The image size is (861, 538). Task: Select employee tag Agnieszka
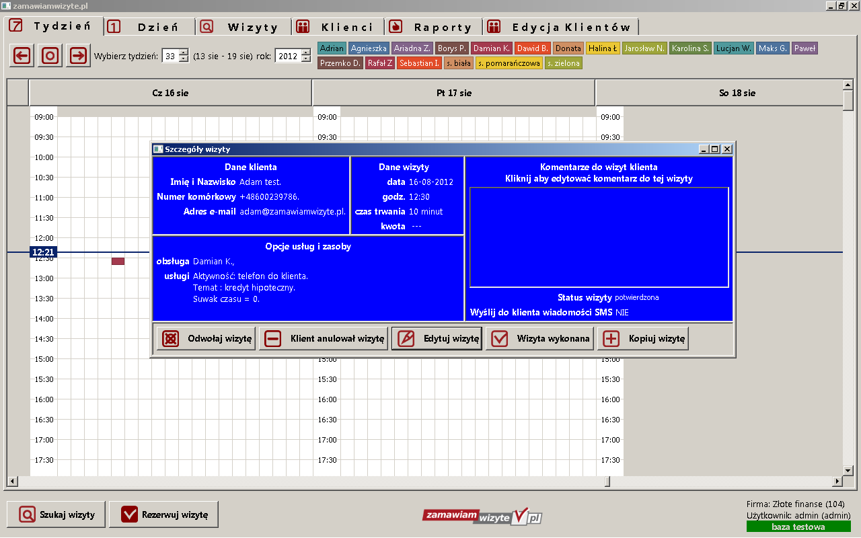(369, 48)
